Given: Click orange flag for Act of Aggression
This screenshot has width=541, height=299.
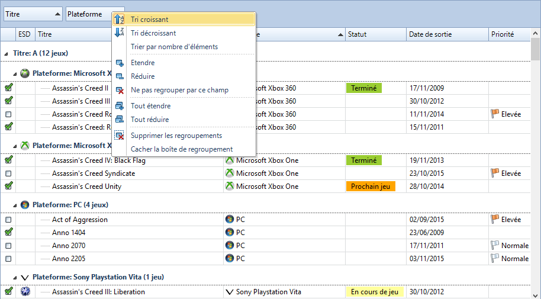Looking at the screenshot, I should point(495,219).
